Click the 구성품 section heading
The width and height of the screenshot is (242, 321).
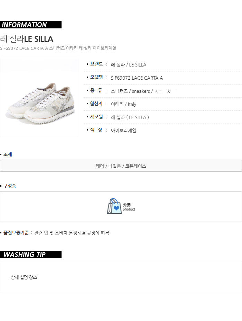pyautogui.click(x=10, y=186)
